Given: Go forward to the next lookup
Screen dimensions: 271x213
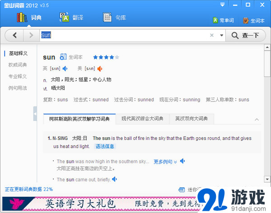Looking at the screenshot, I should pyautogui.click(x=31, y=35).
